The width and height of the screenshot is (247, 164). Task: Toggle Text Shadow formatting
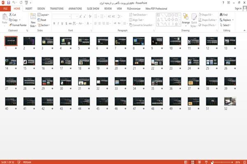[x=66, y=23]
